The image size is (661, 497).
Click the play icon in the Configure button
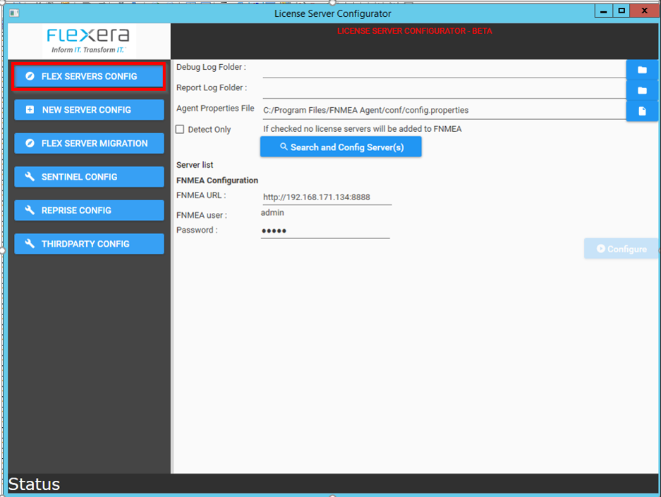coord(601,248)
